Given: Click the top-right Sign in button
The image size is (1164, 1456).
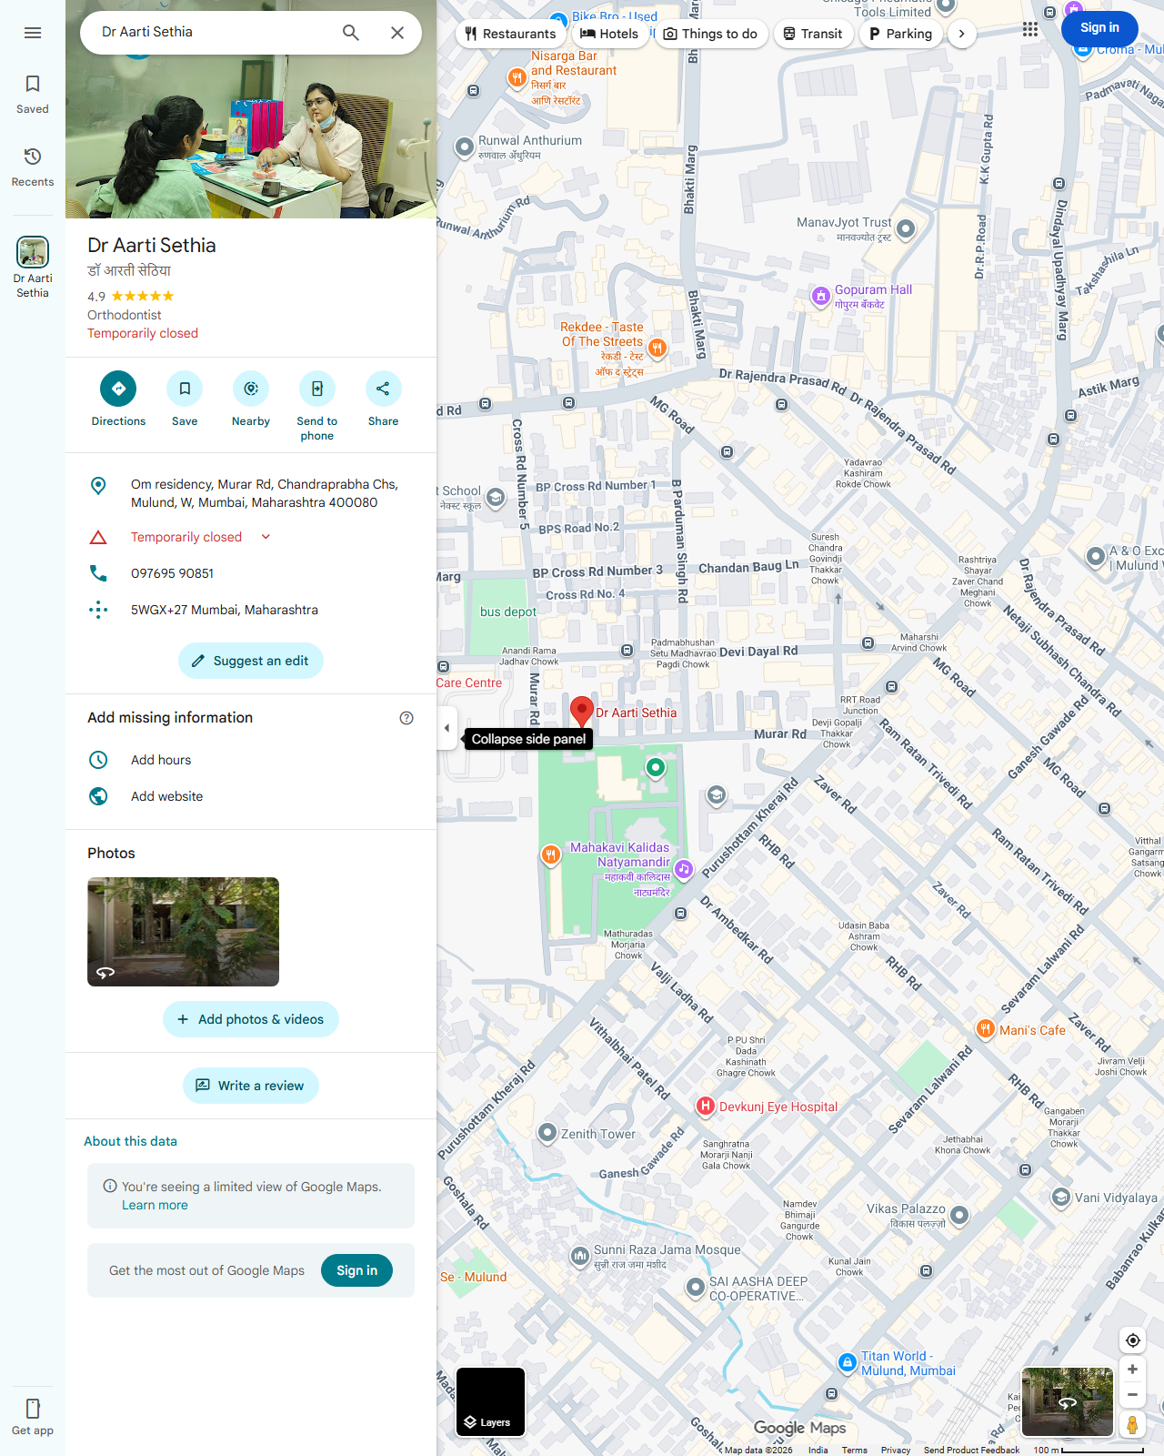Looking at the screenshot, I should click(x=1099, y=28).
